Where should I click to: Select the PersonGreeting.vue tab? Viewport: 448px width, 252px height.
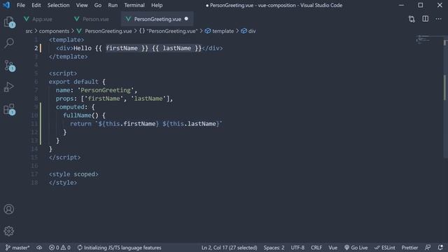pos(157,19)
